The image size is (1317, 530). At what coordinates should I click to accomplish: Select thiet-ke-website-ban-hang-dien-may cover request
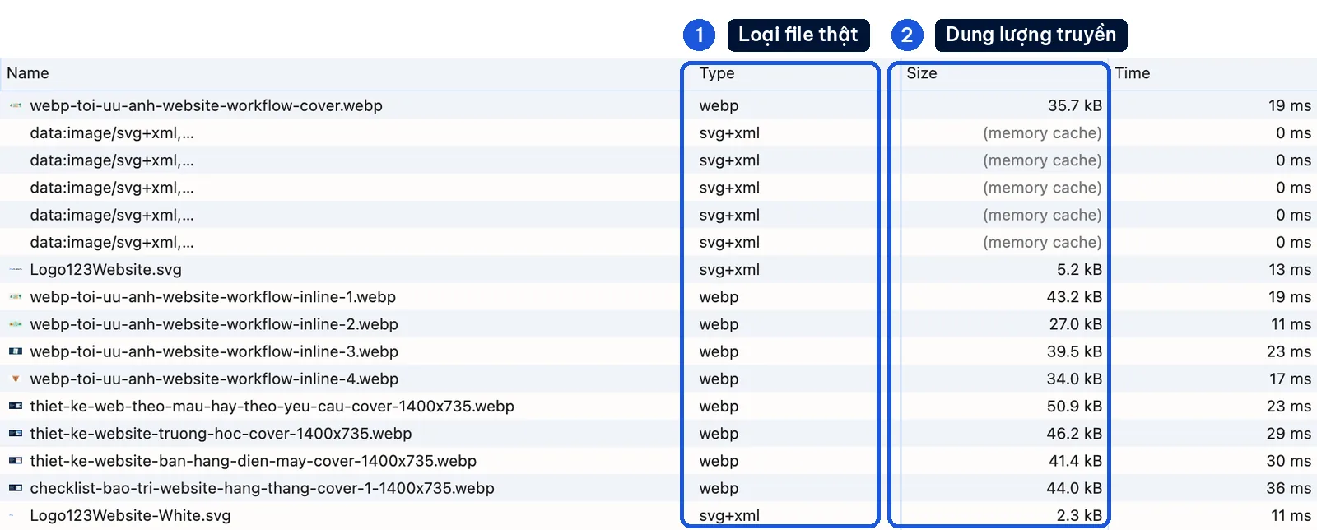coord(253,461)
